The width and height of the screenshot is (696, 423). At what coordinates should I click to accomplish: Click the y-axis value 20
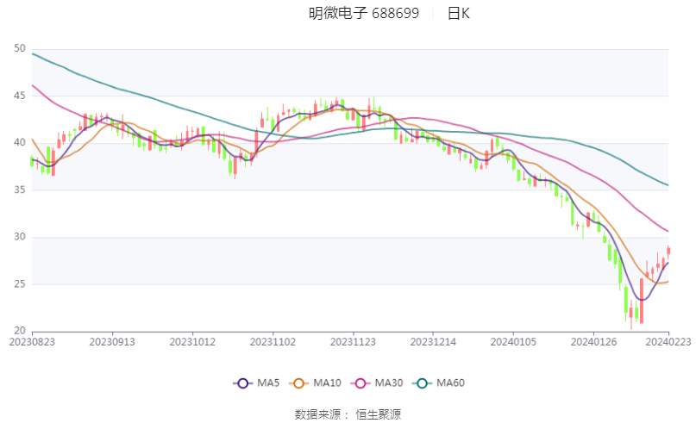[x=20, y=331]
